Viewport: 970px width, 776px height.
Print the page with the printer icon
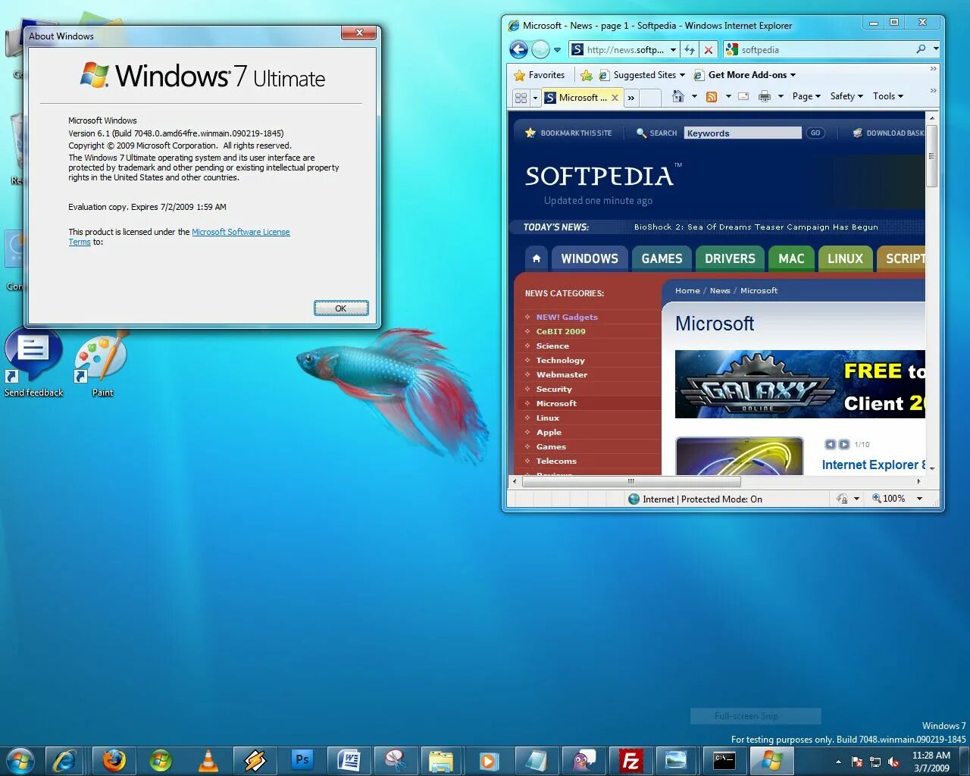(x=765, y=96)
